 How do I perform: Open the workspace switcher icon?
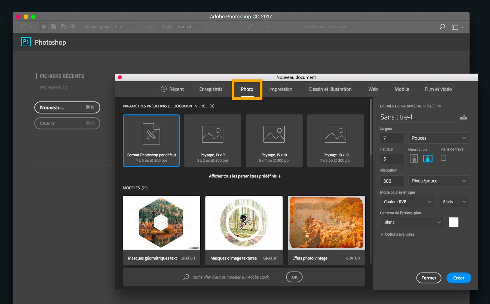[x=458, y=27]
